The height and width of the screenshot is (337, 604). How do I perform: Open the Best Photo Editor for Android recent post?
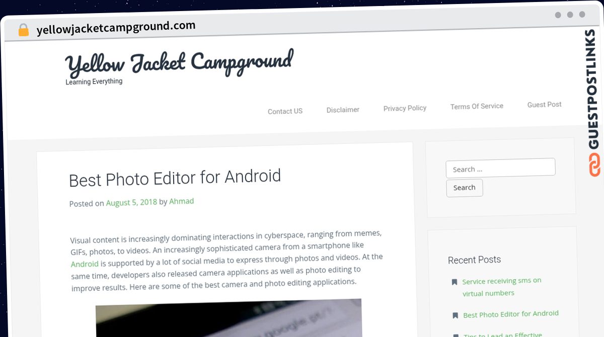[511, 314]
